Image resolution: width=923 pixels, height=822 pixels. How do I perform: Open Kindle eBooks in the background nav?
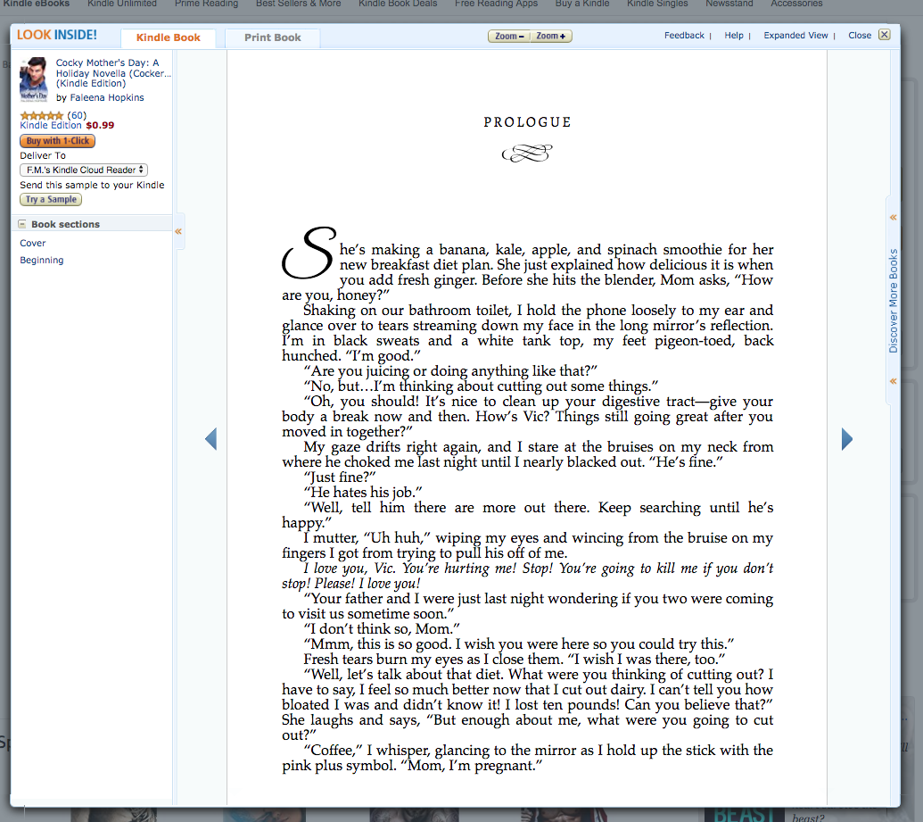coord(37,4)
